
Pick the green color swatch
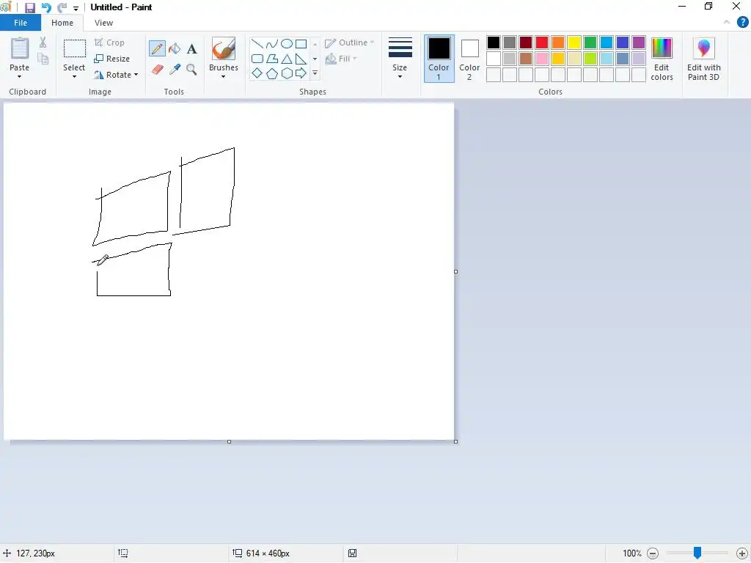[x=590, y=43]
